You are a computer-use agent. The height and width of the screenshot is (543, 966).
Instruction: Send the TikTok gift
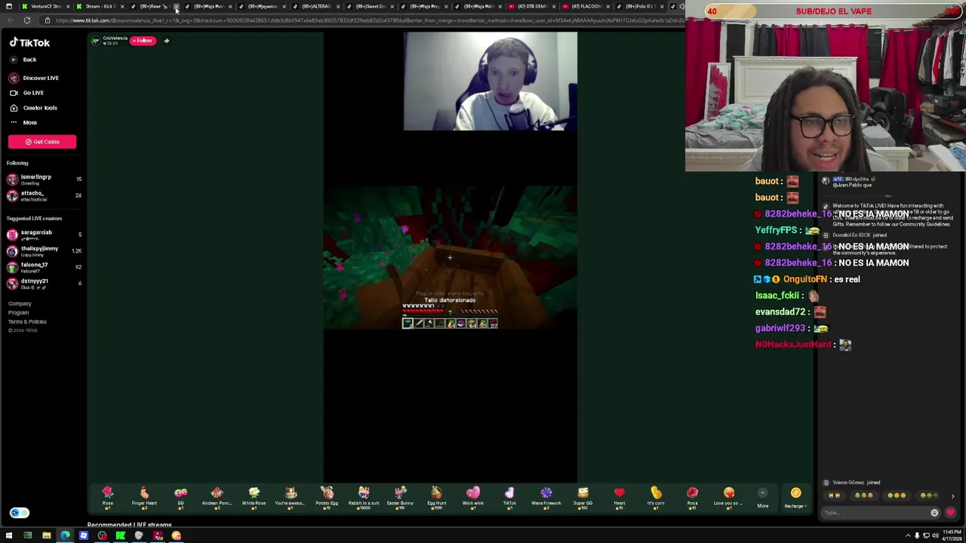509,497
